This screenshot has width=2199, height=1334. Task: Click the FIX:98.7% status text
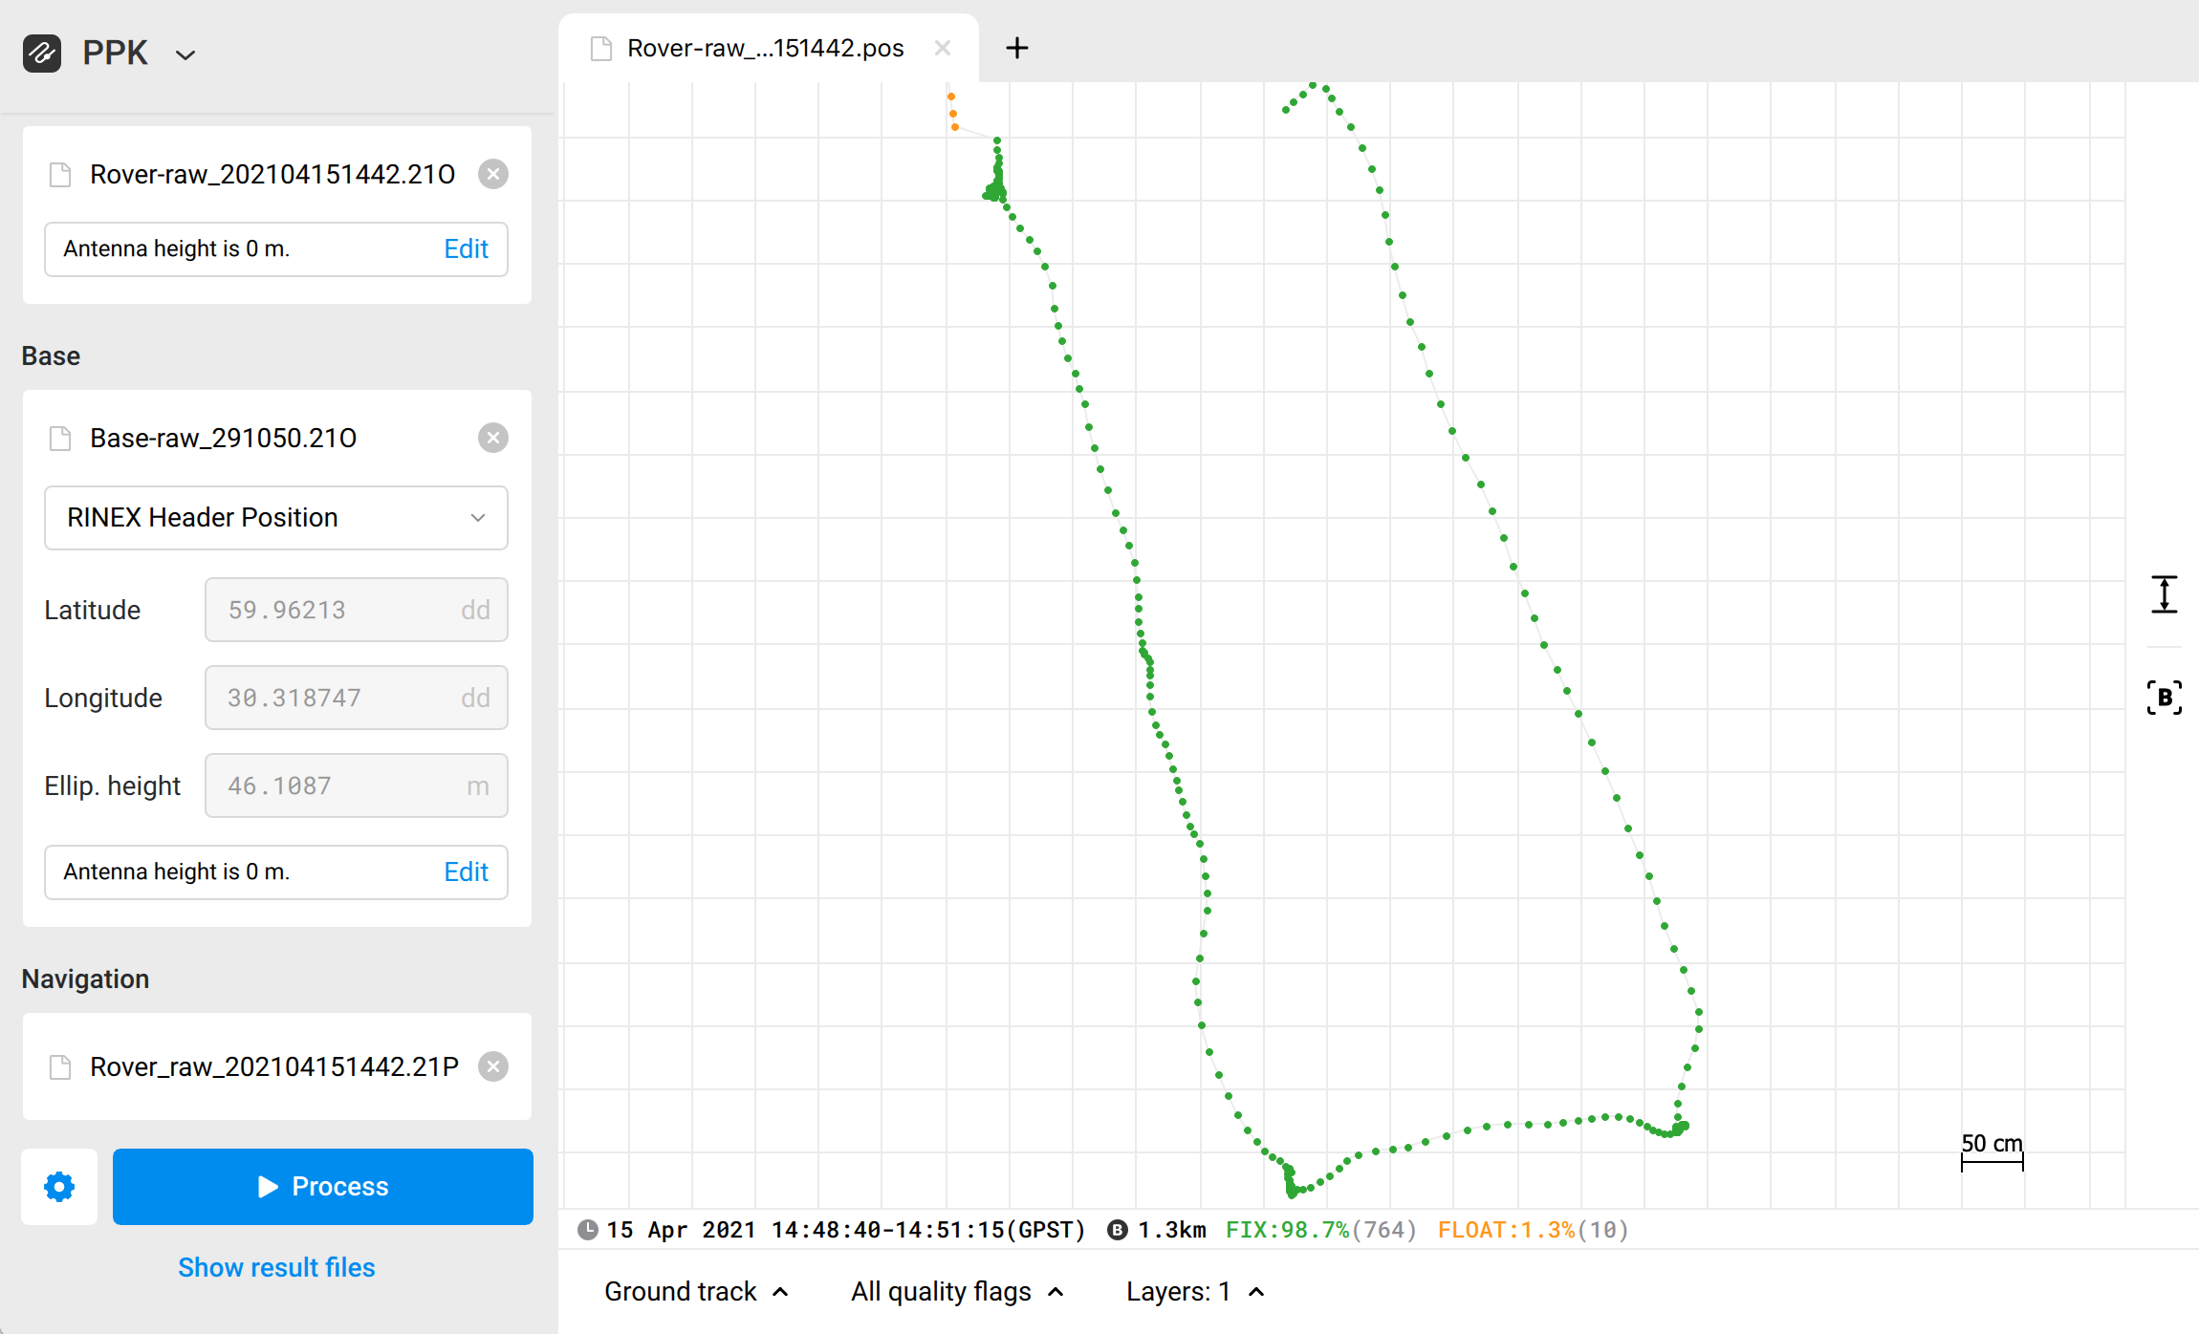(1321, 1230)
